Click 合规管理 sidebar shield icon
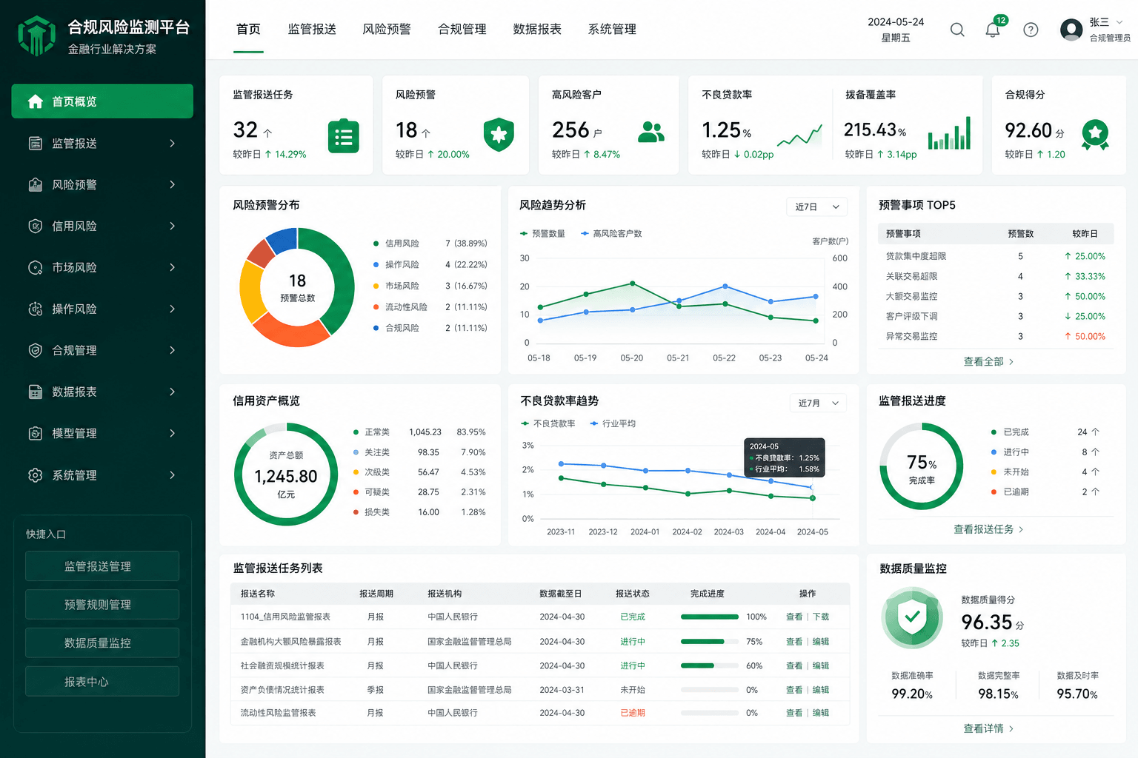Image resolution: width=1138 pixels, height=758 pixels. point(35,350)
